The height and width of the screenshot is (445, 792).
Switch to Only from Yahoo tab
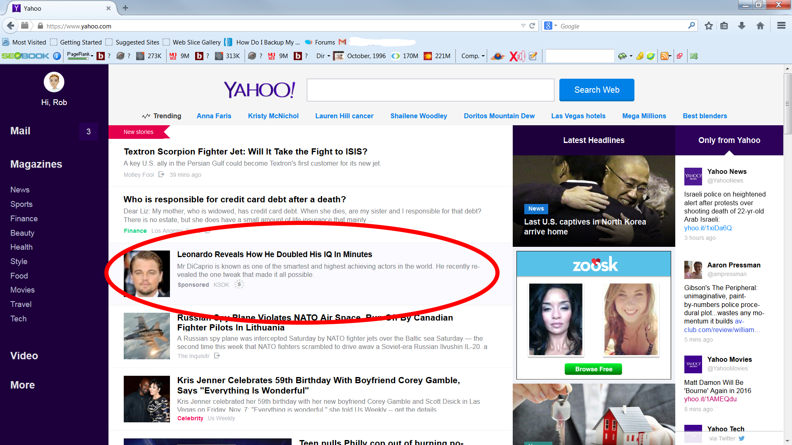click(729, 140)
